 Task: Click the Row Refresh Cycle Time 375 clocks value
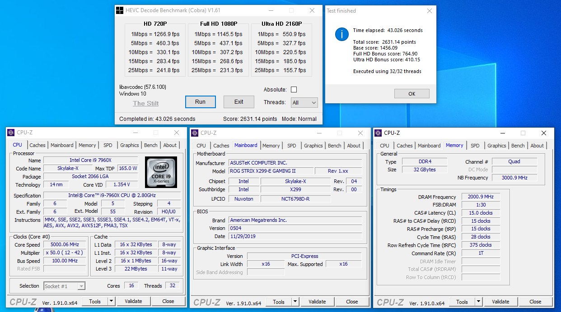click(x=481, y=245)
